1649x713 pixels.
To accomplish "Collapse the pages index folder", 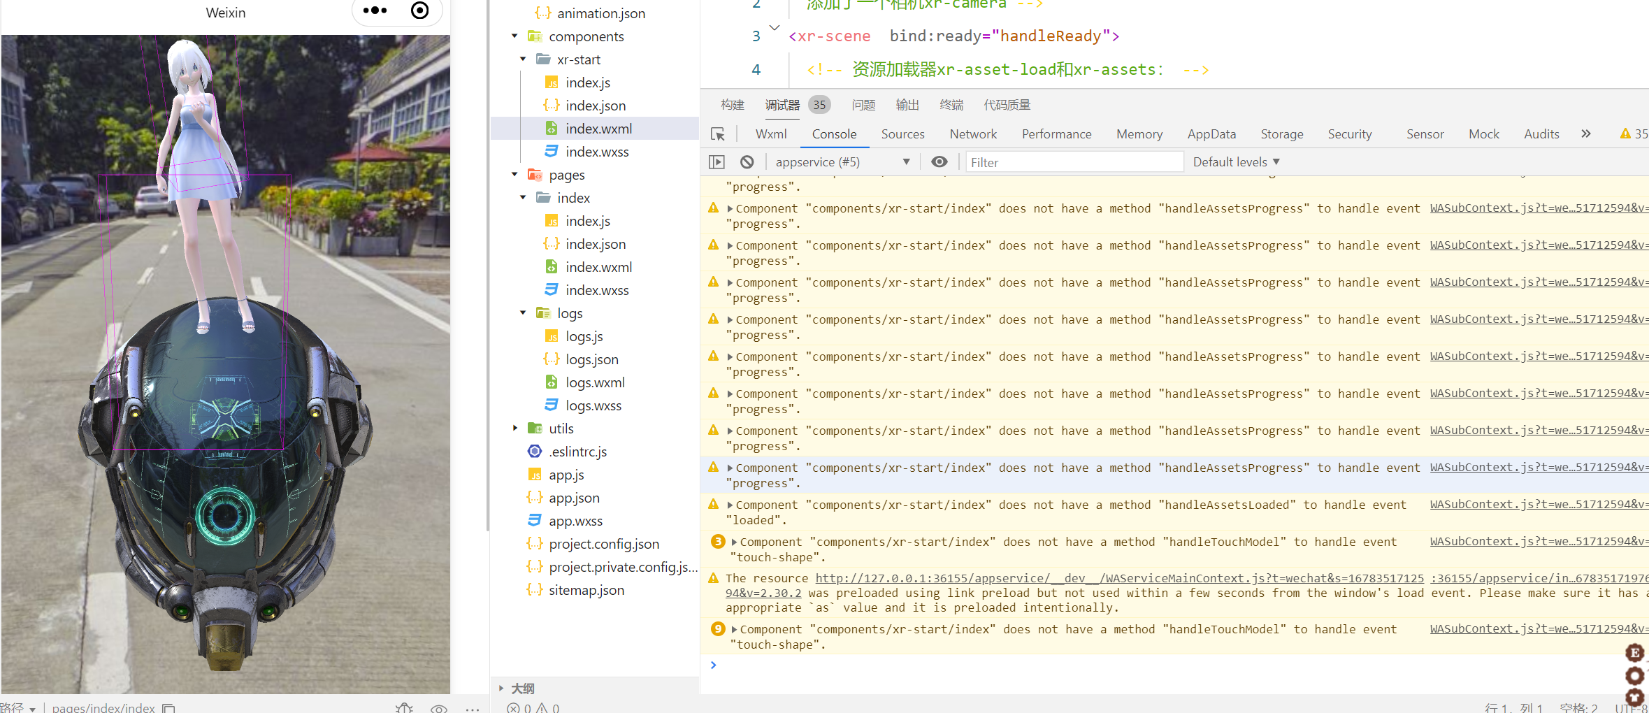I will click(523, 198).
